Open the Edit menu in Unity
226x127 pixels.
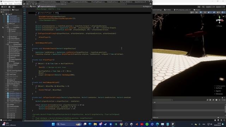[6, 4]
